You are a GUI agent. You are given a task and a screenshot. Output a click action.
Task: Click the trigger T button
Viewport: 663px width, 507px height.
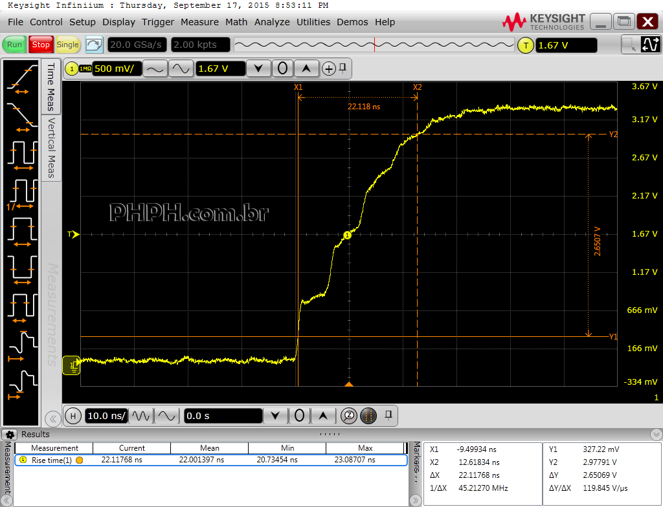click(526, 45)
